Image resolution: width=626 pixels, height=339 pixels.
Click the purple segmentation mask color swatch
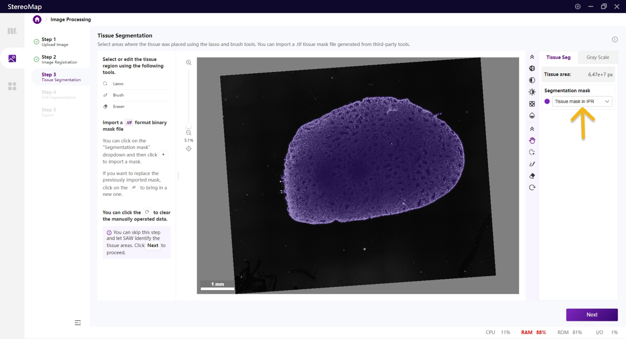(x=547, y=101)
